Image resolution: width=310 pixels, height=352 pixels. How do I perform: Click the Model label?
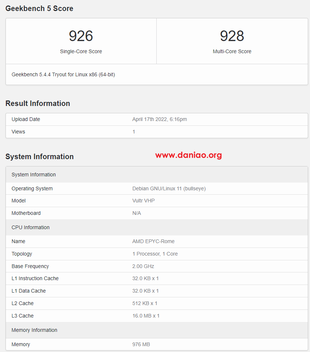coord(19,201)
